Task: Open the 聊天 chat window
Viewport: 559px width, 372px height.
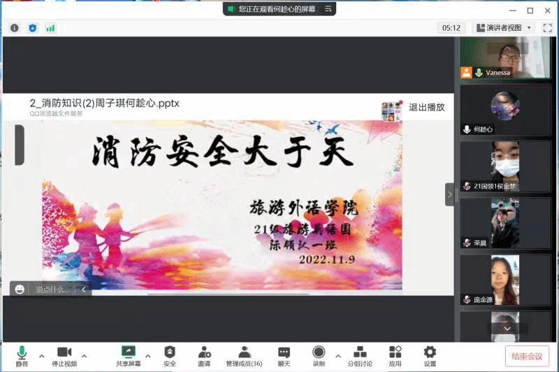Action: [x=284, y=355]
